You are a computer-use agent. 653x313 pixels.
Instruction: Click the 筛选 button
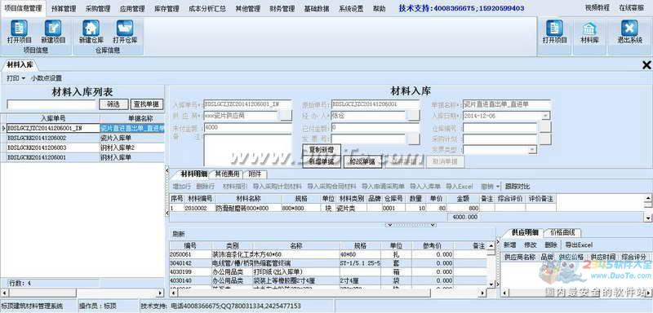tap(113, 104)
